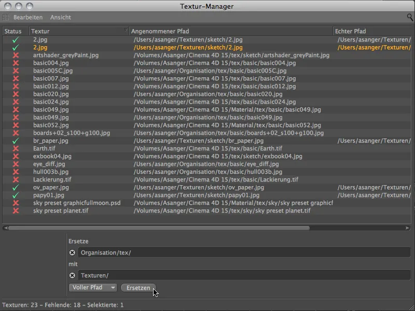Clear the Texturen/ replacement field

pos(72,275)
